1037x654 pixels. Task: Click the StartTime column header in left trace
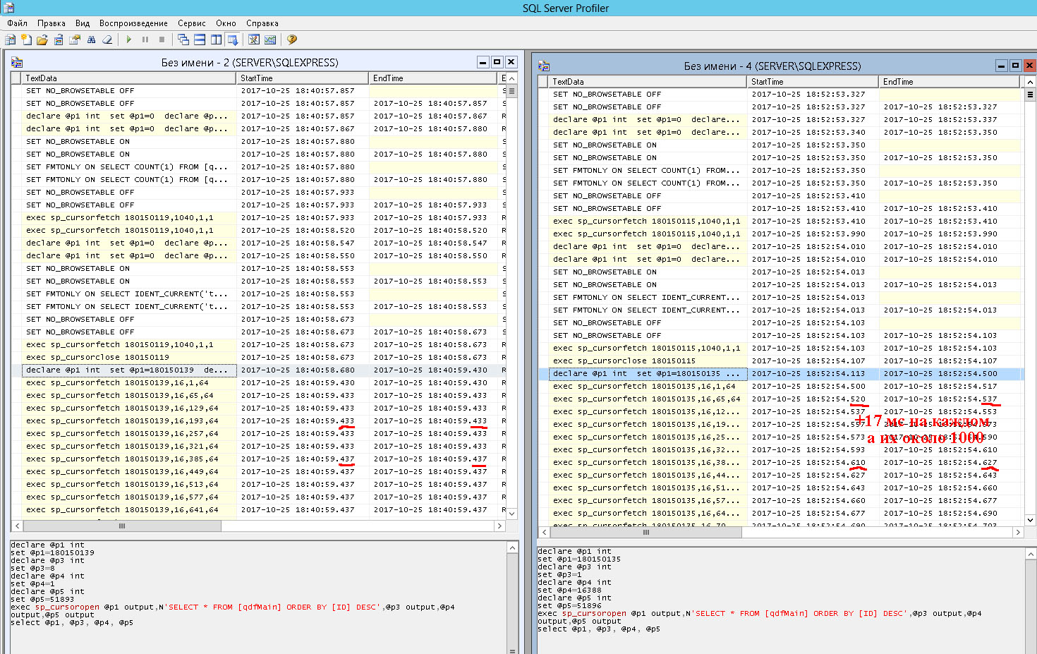pyautogui.click(x=302, y=78)
